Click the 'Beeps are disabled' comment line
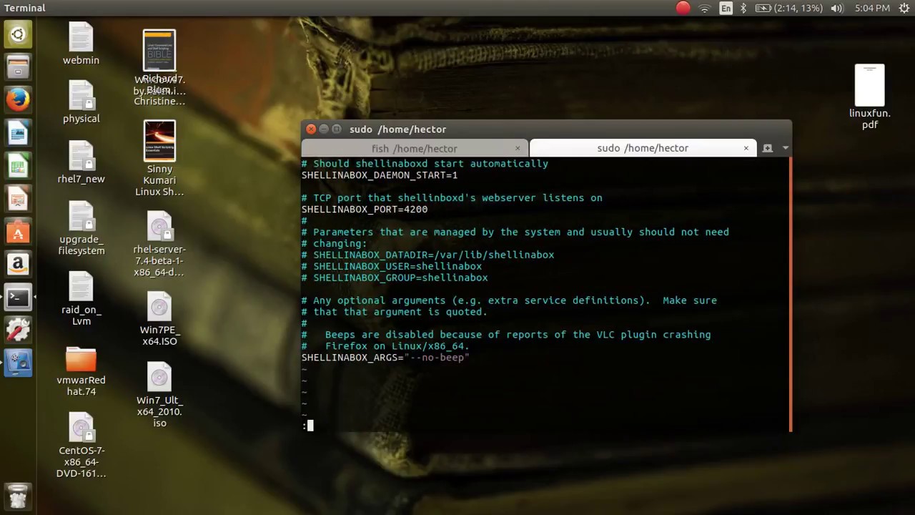 click(506, 335)
